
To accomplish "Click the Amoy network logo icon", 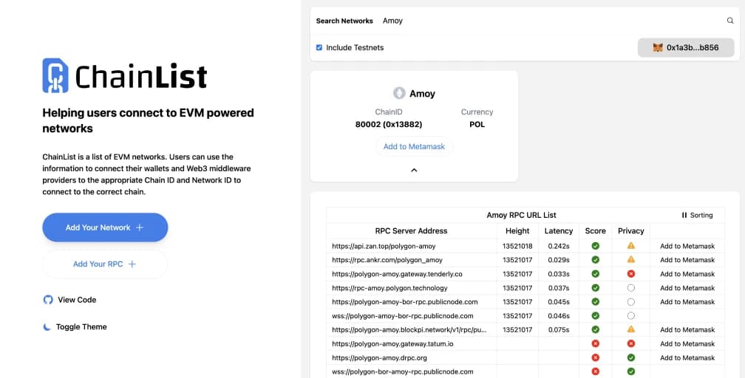I will pyautogui.click(x=399, y=93).
